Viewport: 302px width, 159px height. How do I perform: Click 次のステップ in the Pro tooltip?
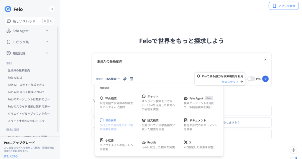(232, 82)
